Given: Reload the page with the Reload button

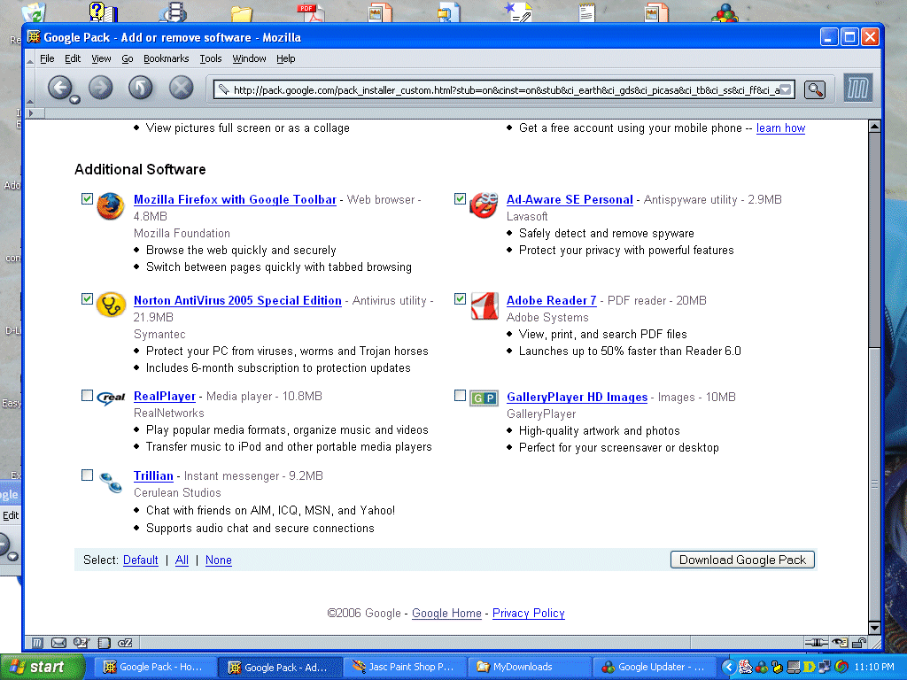Looking at the screenshot, I should (141, 88).
